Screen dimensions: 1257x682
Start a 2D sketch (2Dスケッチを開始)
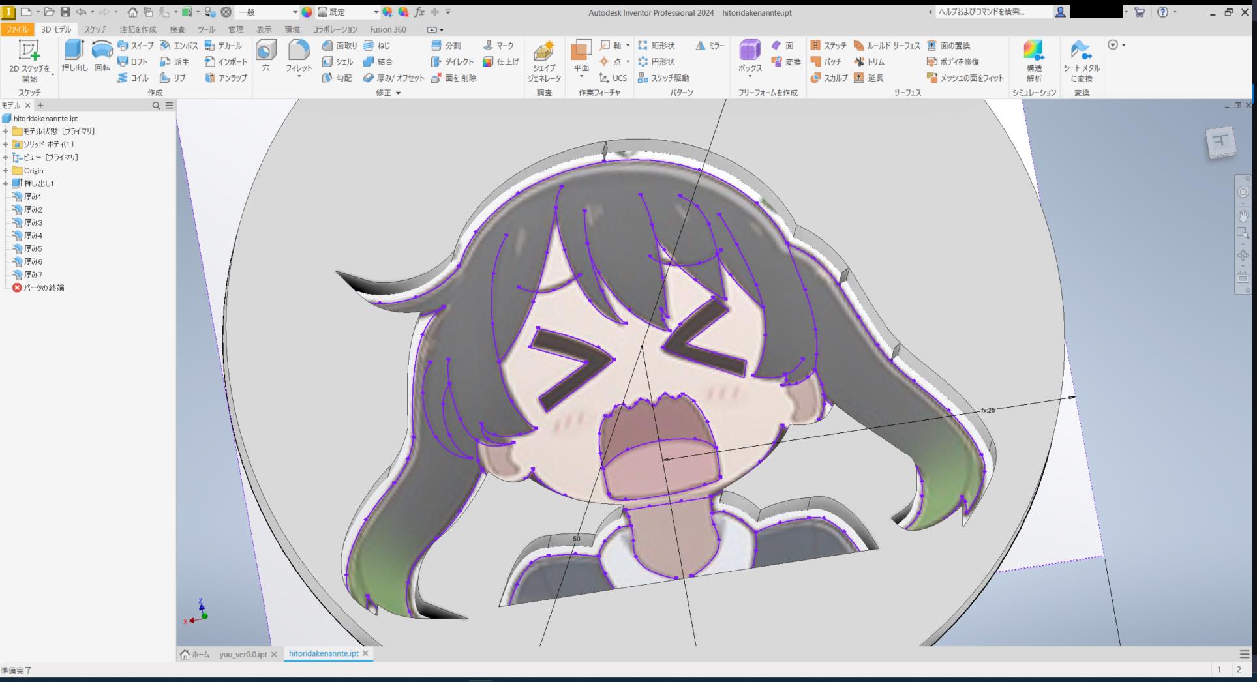pos(29,61)
